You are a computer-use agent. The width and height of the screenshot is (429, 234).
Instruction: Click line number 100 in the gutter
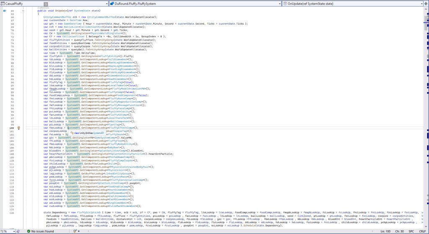tap(12, 128)
